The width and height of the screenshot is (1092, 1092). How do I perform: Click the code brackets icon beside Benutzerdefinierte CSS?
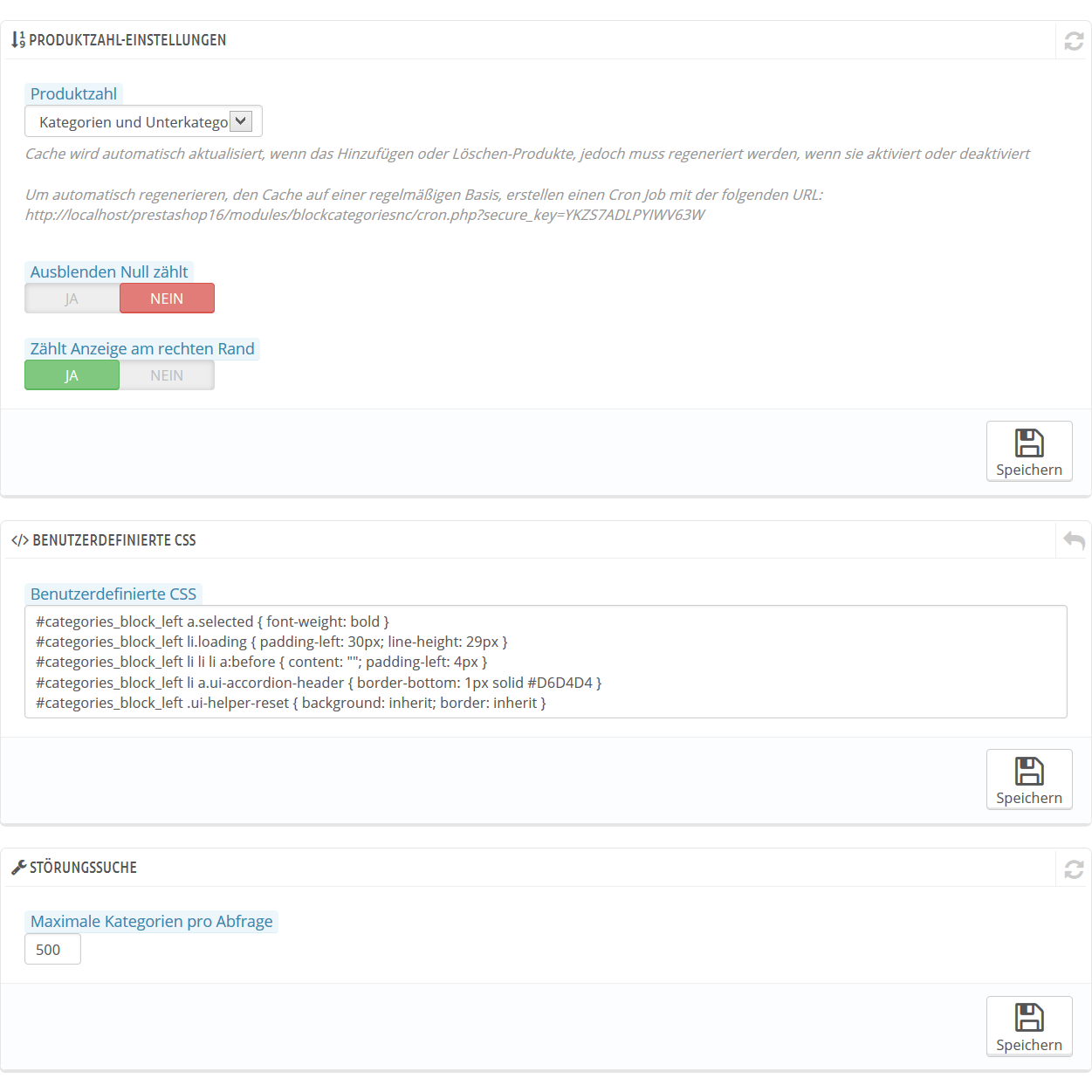[19, 540]
